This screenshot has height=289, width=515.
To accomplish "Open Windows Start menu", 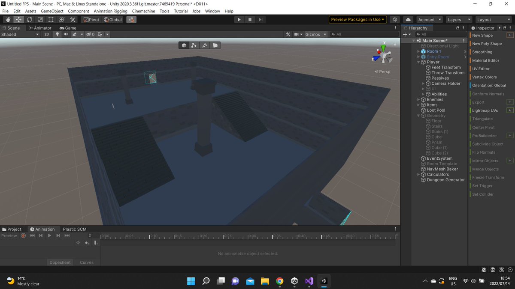I will (x=191, y=281).
